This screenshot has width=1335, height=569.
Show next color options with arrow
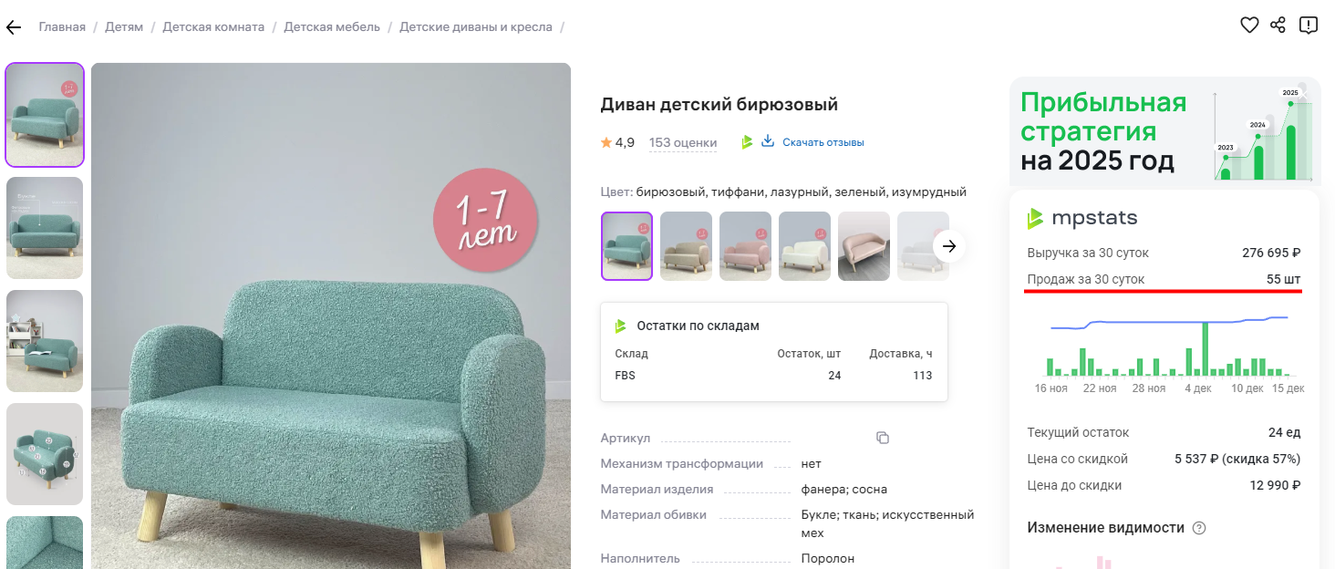point(949,246)
